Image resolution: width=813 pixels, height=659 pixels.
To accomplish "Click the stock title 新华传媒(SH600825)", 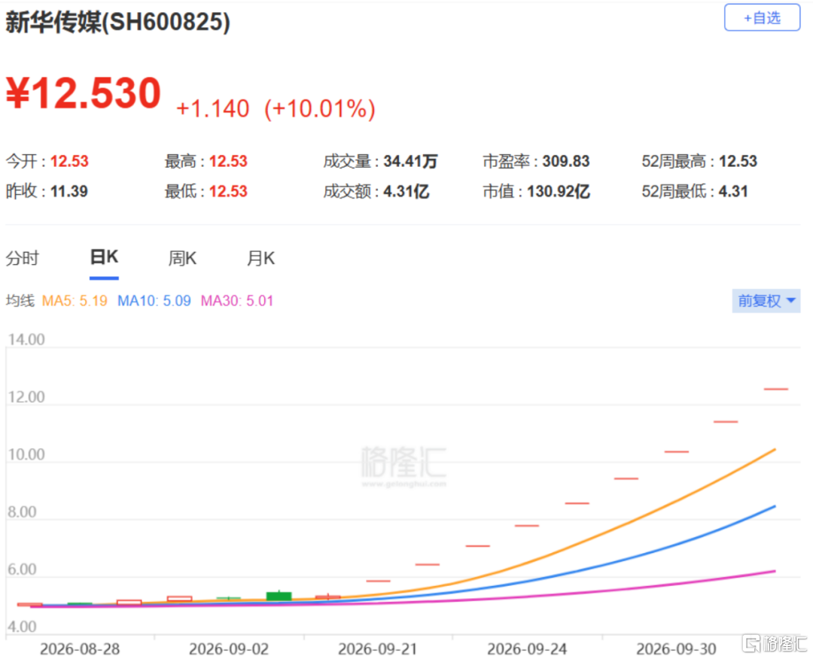I will [x=117, y=23].
